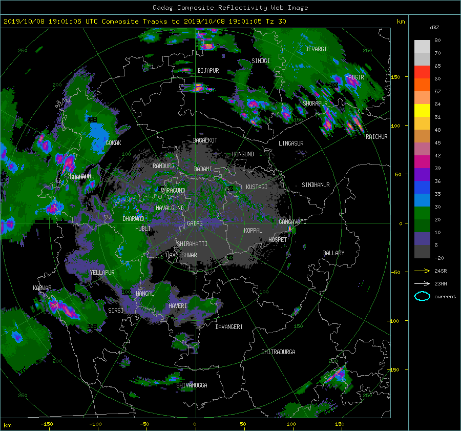Click the HANGAL city label
Screen dimensions: 461x431
tap(144, 294)
